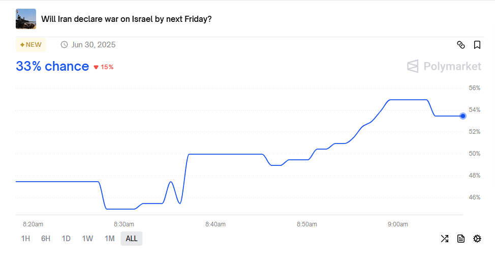Click the clock icon beside date
The width and height of the screenshot is (495, 262).
64,45
